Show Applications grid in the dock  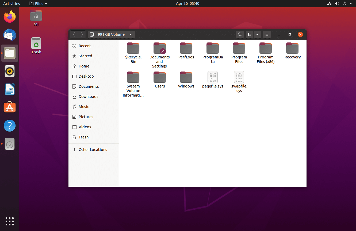pyautogui.click(x=10, y=221)
